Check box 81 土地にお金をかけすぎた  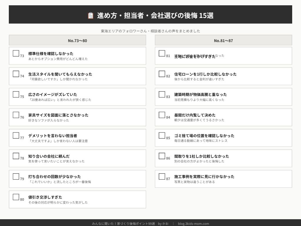click(x=162, y=54)
